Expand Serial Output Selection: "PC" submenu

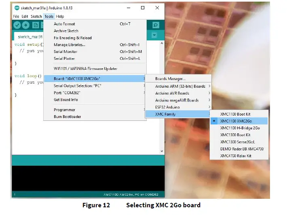click(x=95, y=86)
